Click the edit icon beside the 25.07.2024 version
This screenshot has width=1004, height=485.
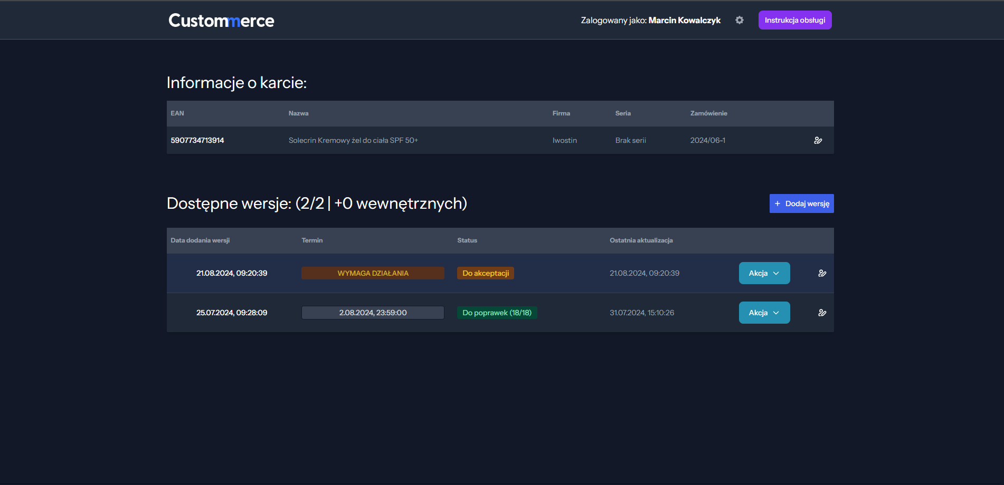(x=822, y=312)
